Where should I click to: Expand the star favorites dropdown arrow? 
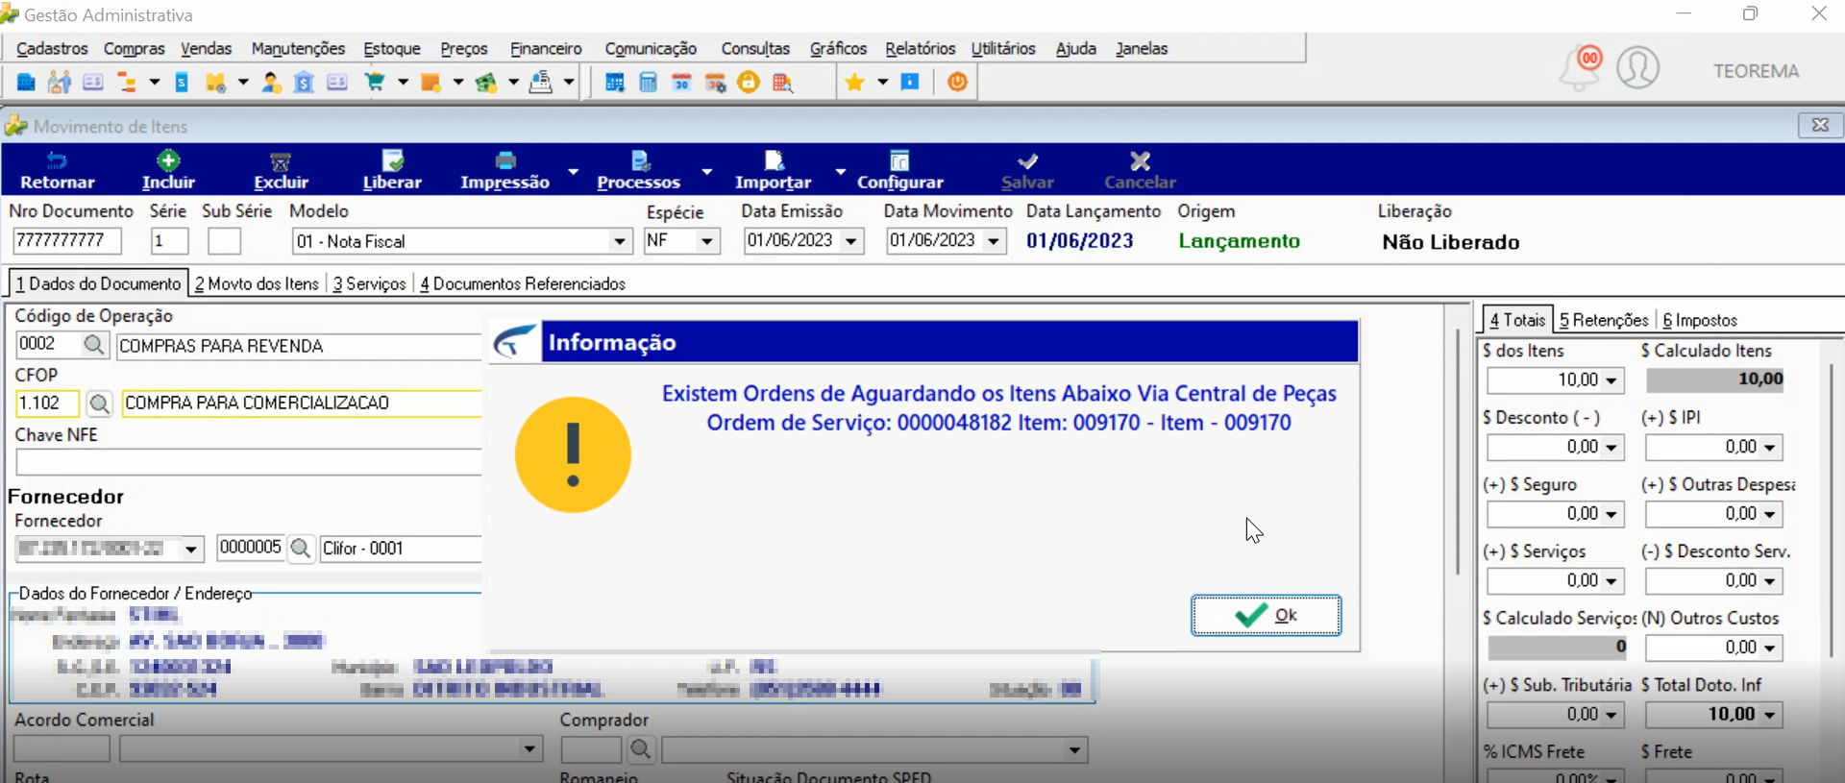coord(882,83)
